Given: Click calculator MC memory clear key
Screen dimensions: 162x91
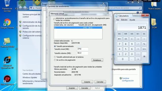Looking at the screenshot, I should click(x=119, y=34).
